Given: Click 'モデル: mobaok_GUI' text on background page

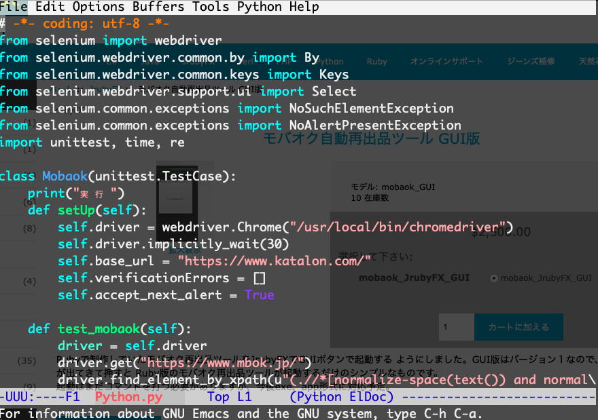Looking at the screenshot, I should pyautogui.click(x=393, y=187).
